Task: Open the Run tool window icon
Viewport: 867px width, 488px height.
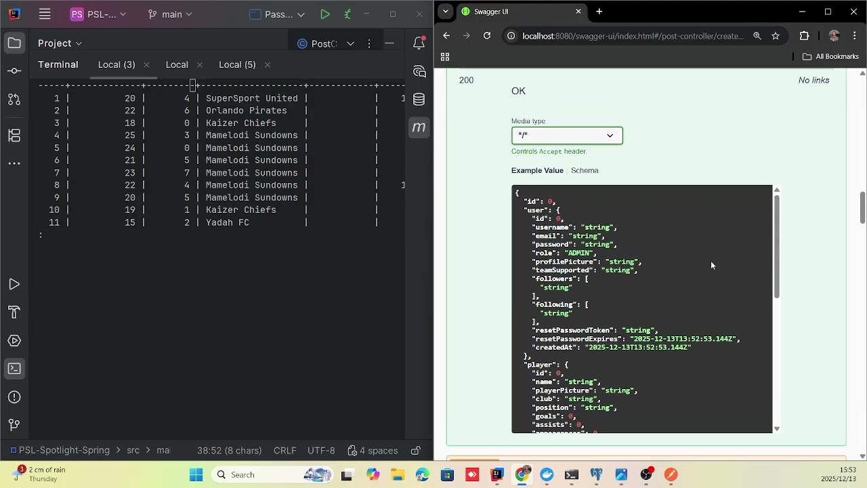Action: [x=14, y=285]
